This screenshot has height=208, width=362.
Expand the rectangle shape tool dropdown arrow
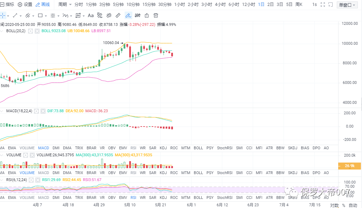[x=46, y=15]
